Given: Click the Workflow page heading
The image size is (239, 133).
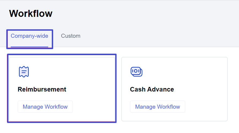Looking at the screenshot, I should 31,13.
